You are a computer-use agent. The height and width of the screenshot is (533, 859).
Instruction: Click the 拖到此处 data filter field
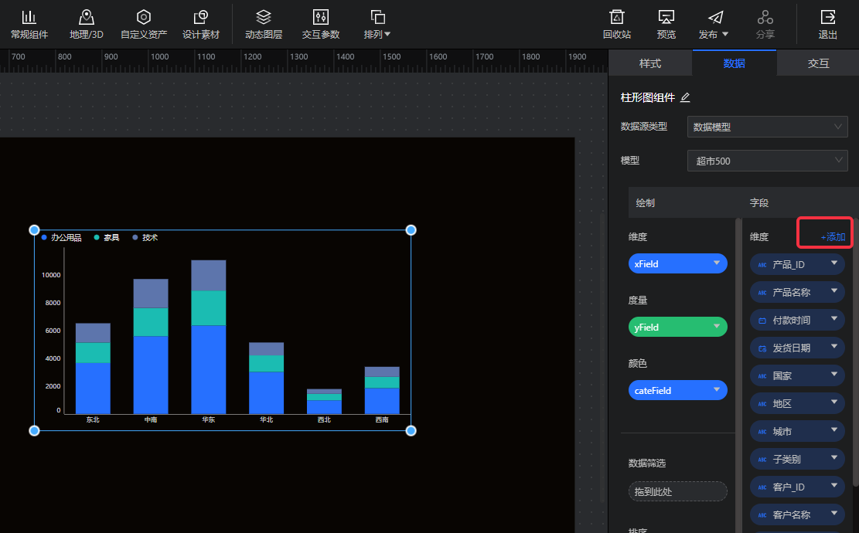click(x=677, y=491)
